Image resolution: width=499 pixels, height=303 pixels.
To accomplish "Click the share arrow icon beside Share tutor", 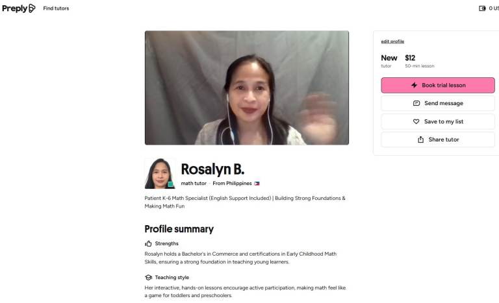I will pyautogui.click(x=420, y=139).
